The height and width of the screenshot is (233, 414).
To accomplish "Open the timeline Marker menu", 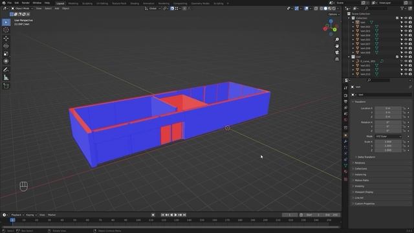I will 52,215.
